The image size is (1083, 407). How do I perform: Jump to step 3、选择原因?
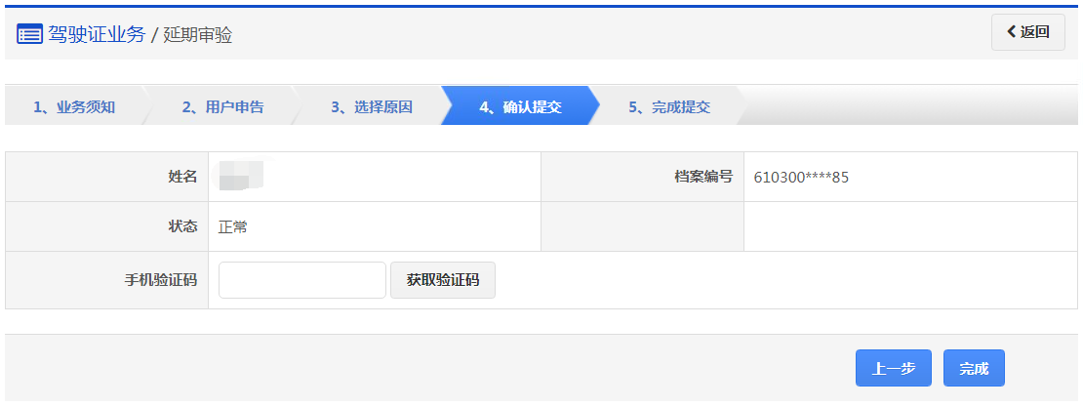coord(372,107)
